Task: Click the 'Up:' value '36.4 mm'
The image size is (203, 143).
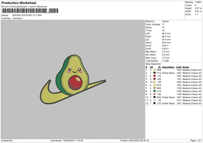Action: tap(166, 39)
